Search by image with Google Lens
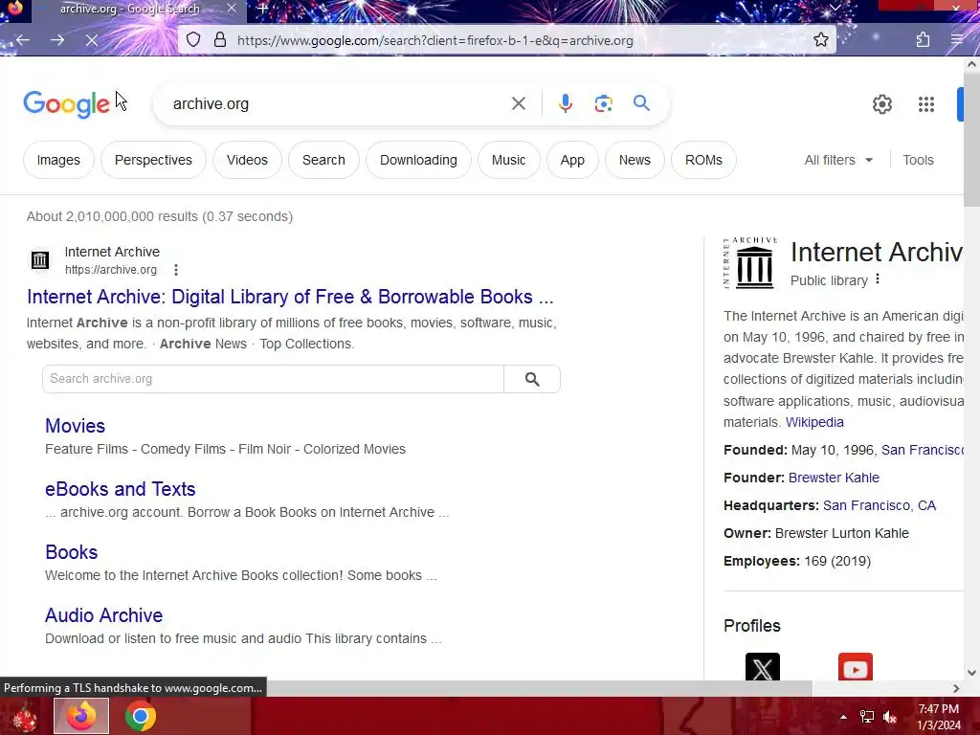 603,103
